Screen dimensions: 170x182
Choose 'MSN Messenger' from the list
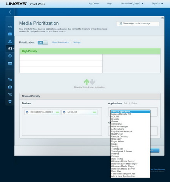130,126
